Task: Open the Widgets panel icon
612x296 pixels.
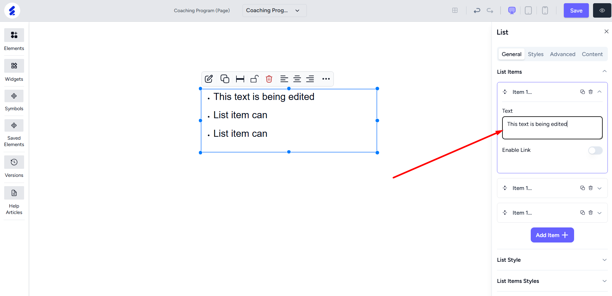Action: pyautogui.click(x=14, y=66)
